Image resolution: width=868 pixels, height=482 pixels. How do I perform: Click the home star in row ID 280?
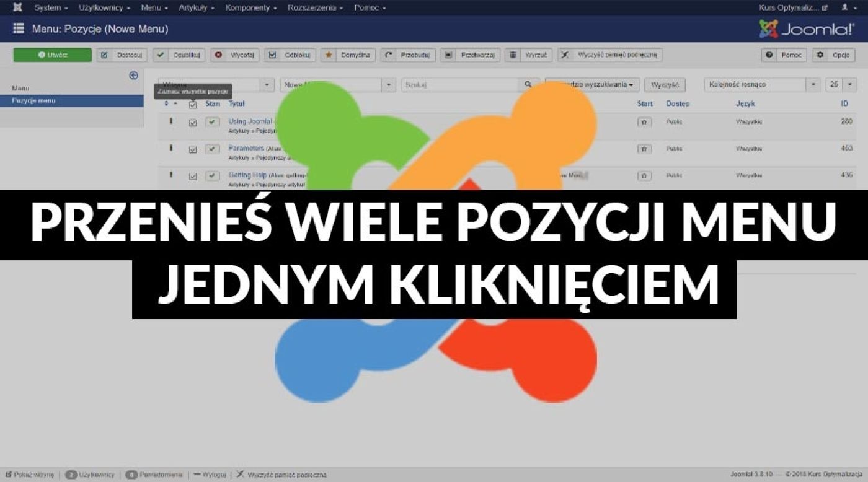(x=645, y=122)
